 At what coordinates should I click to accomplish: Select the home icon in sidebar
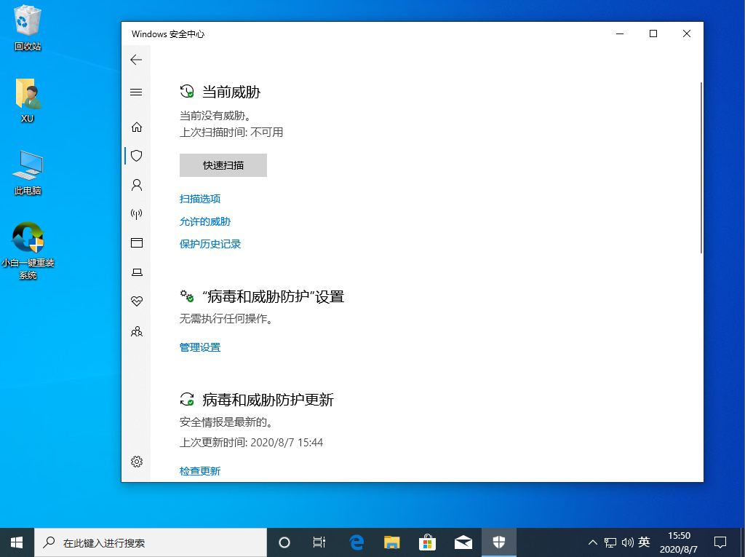136,126
